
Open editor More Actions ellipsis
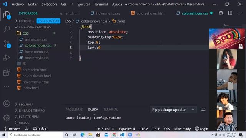pos(239,13)
